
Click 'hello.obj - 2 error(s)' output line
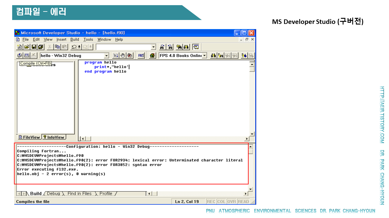click(x=61, y=174)
